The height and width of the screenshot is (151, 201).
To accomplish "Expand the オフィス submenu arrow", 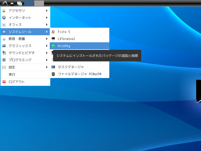I will (47, 25).
